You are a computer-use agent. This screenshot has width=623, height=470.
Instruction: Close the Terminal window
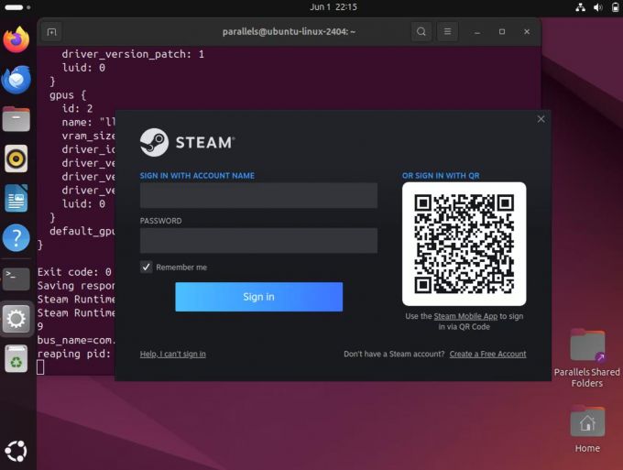tap(527, 32)
